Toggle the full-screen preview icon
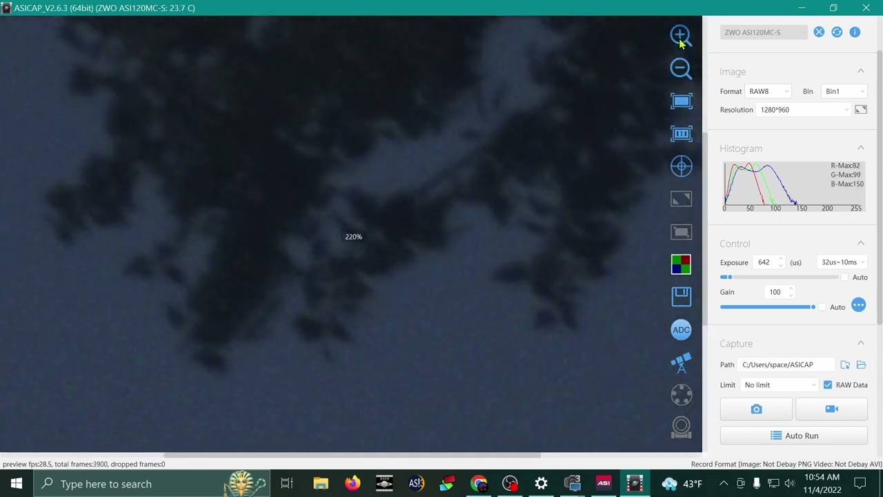 point(681,133)
